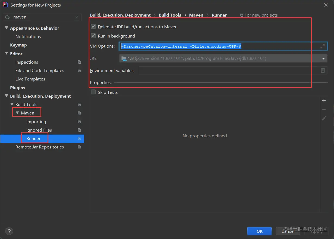Click the remove property minus icon
Screen dimensions: 334x239
click(x=324, y=110)
